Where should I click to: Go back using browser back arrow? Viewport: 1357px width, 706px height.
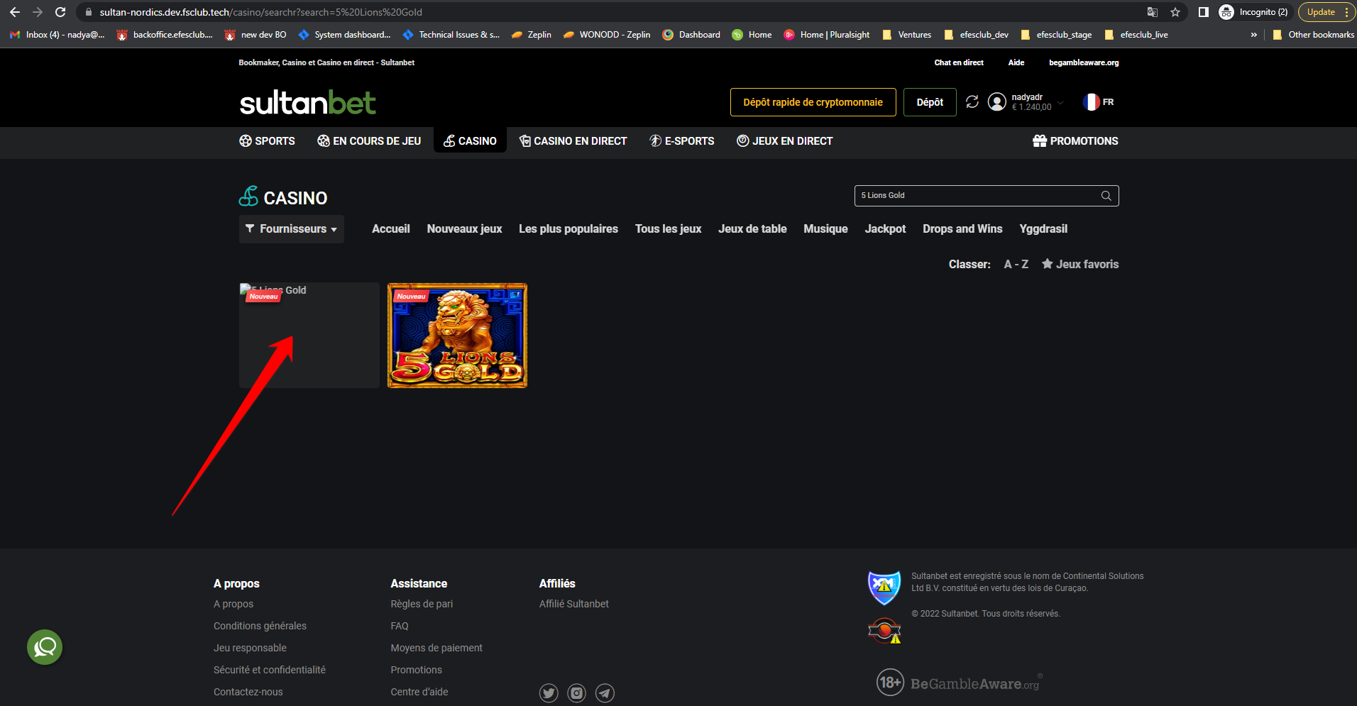15,12
